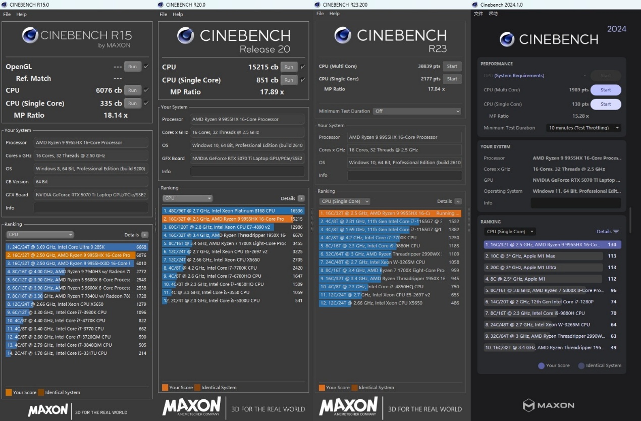Open the 文件 menu in Cinebench 2024
641x421 pixels.
point(479,14)
